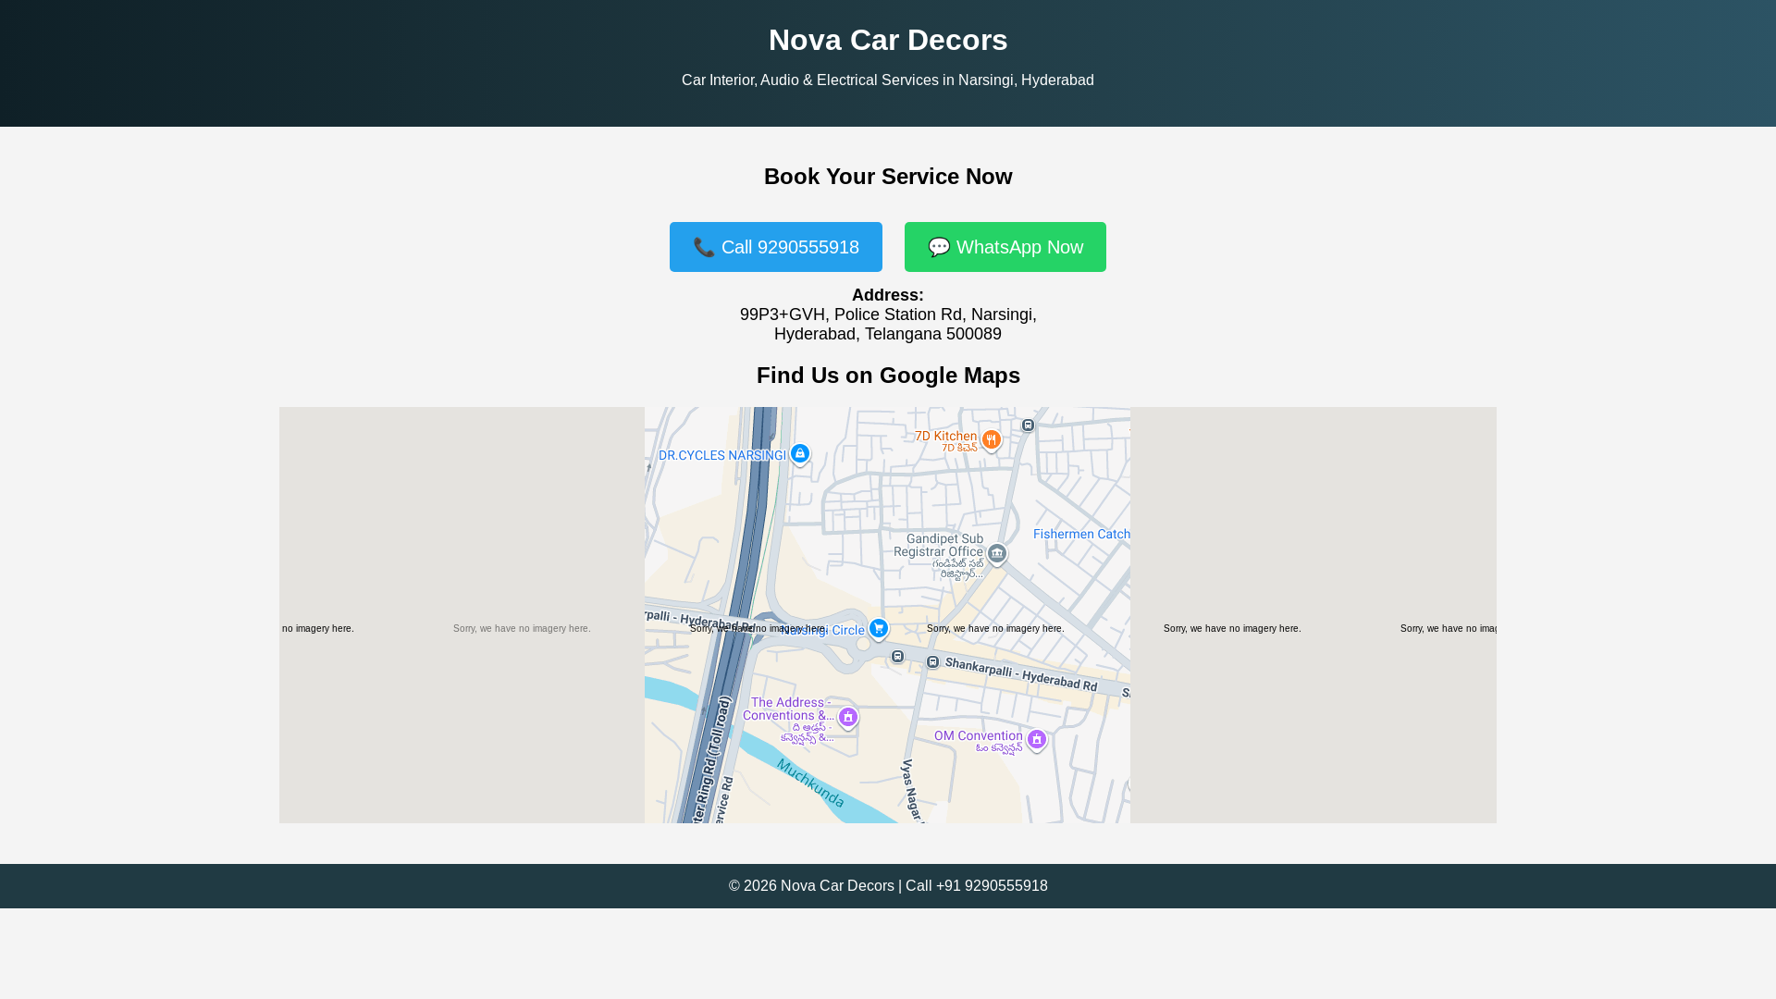Screen dimensions: 1776x999
Task: Select the 7D Kitchen restaurant pin
Action: coord(991,440)
